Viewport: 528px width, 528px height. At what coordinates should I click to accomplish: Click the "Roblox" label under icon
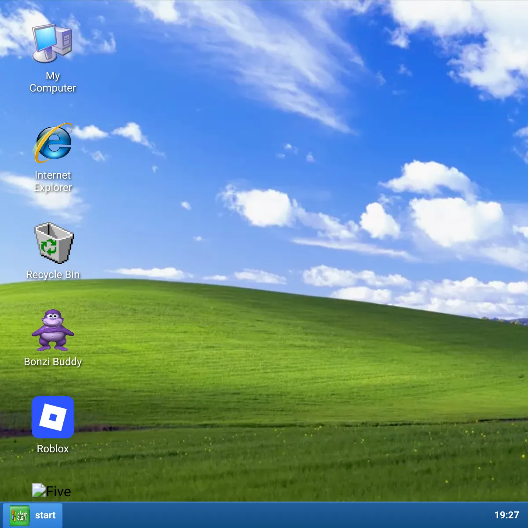[x=53, y=449]
